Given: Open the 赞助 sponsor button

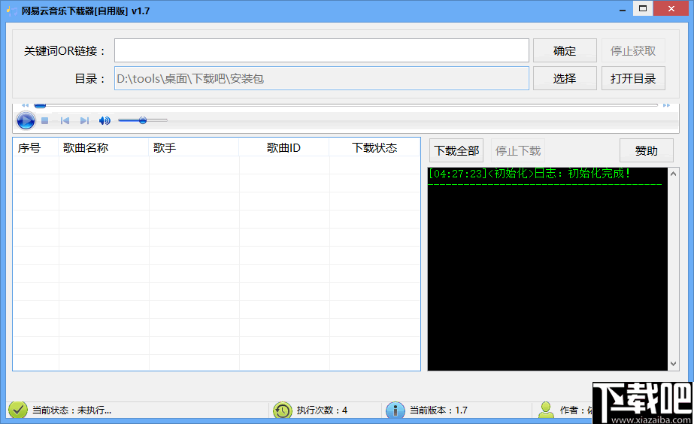Looking at the screenshot, I should [646, 150].
